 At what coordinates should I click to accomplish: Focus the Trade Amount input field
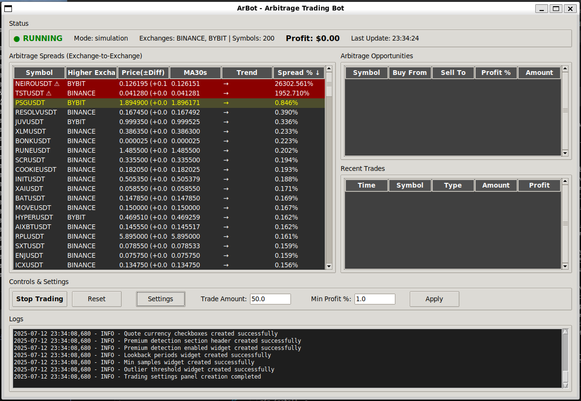coord(270,299)
